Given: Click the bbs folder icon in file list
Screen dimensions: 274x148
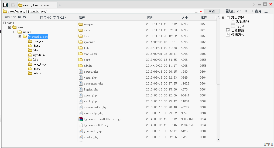Looking at the screenshot, I should pyautogui.click(x=81, y=36).
